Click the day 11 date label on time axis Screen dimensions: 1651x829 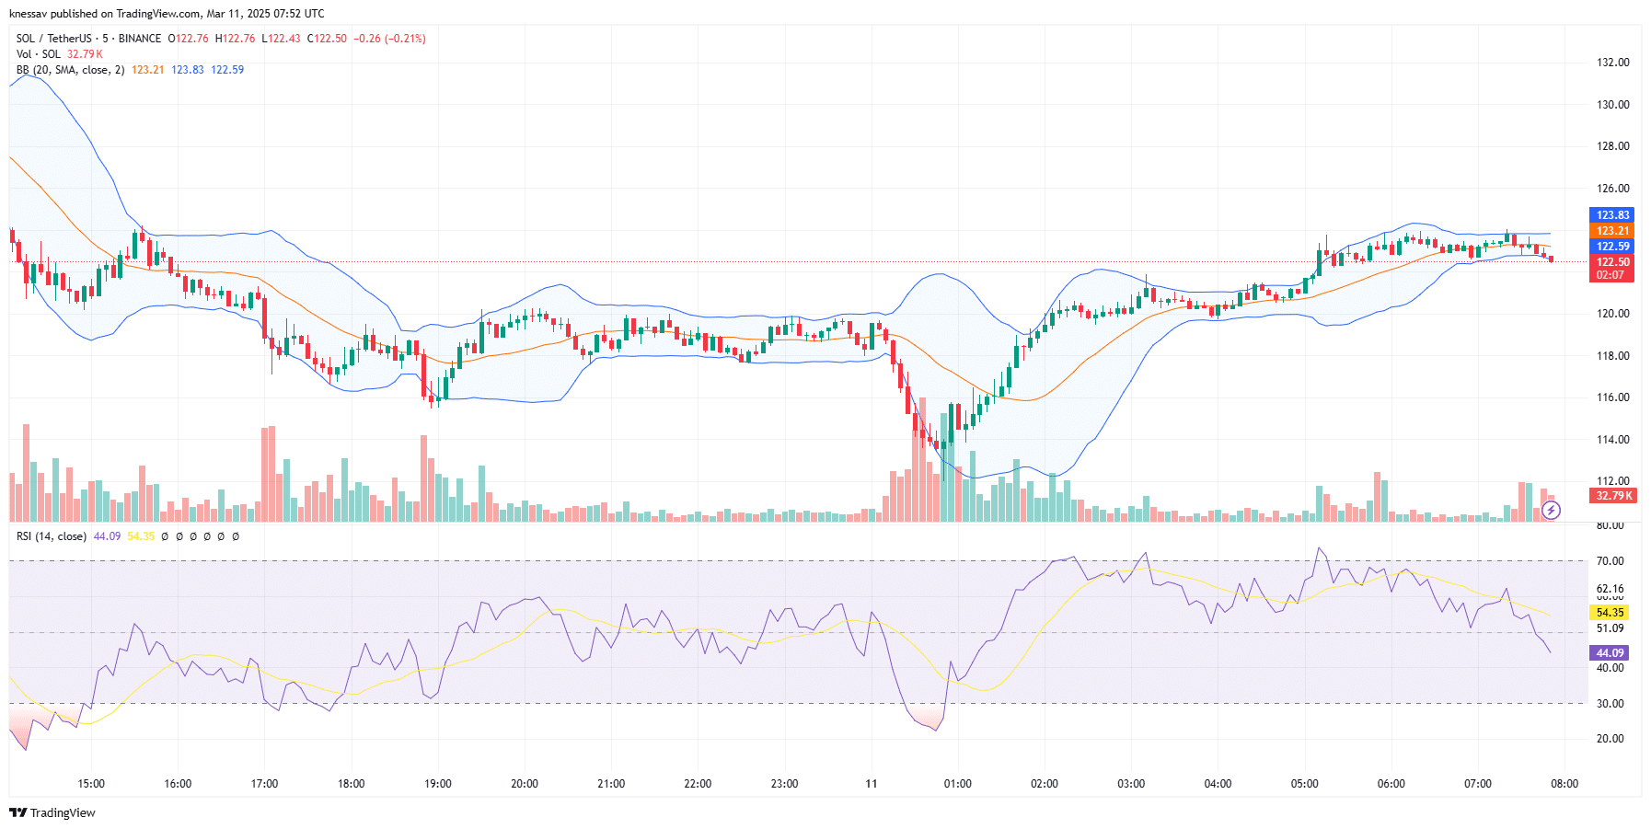coord(872,784)
